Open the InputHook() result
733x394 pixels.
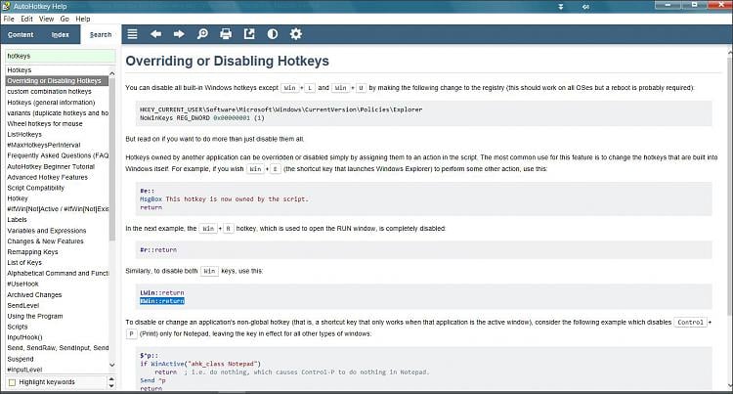(x=24, y=337)
